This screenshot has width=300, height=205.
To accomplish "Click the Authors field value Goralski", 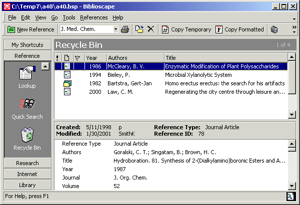I will coord(164,152).
